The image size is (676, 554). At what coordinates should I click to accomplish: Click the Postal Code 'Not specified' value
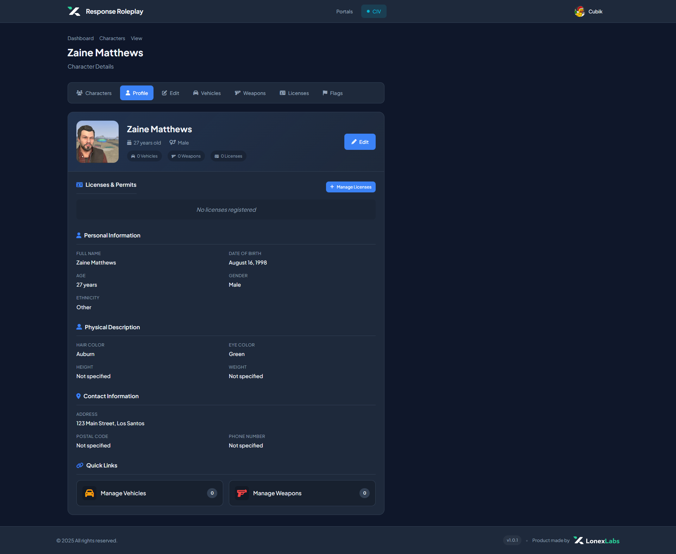pyautogui.click(x=93, y=446)
